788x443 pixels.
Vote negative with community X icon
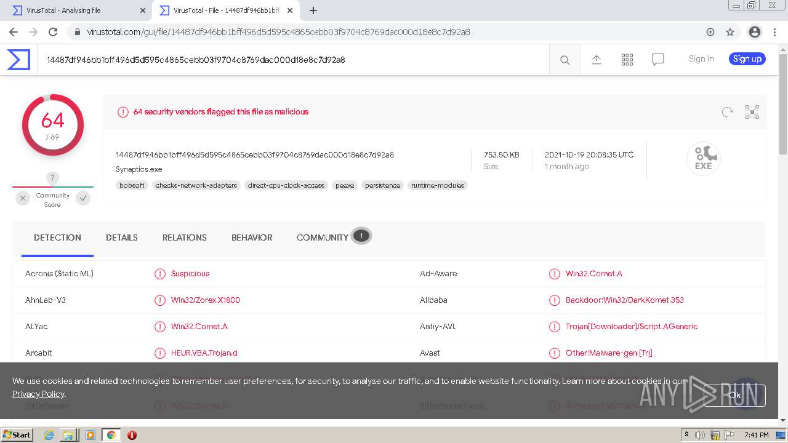23,198
